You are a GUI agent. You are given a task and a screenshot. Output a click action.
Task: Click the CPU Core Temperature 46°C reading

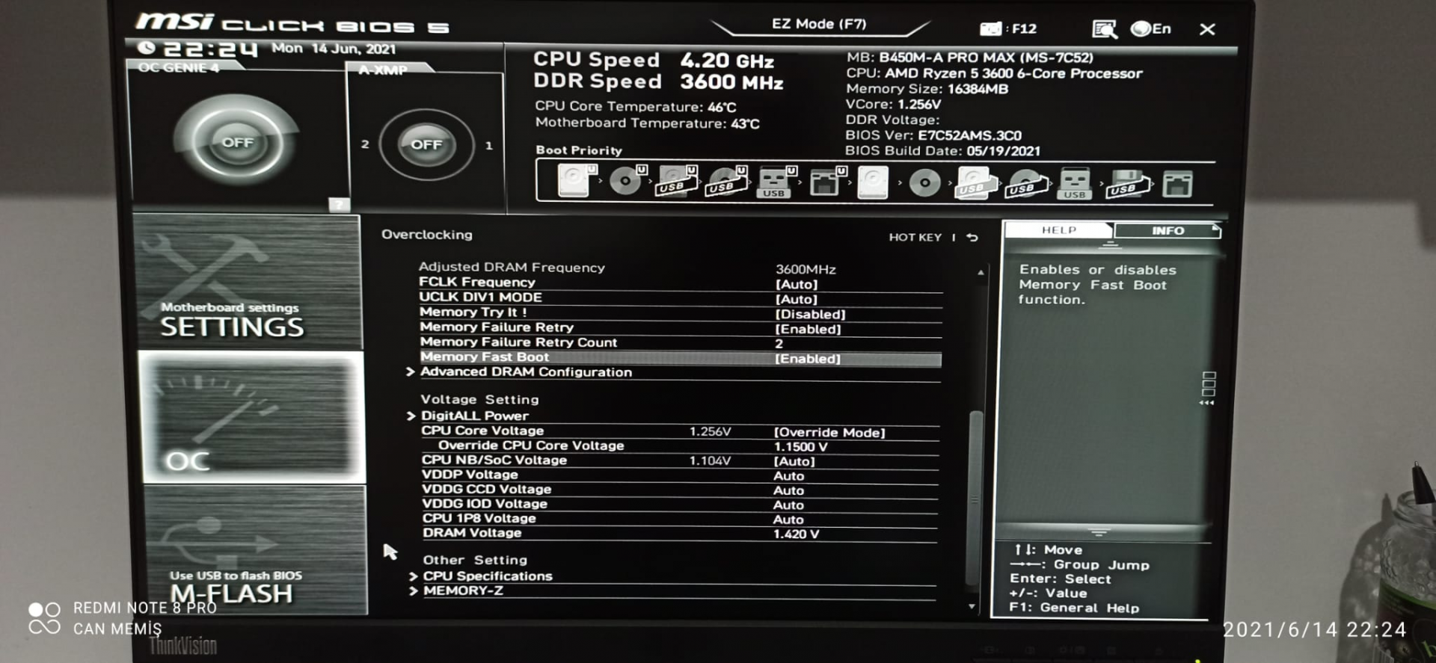pos(636,107)
